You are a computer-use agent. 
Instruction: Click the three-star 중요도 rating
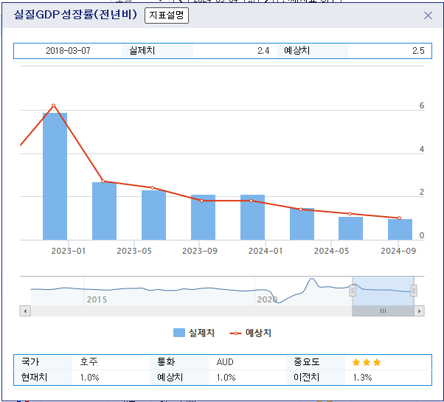click(367, 362)
